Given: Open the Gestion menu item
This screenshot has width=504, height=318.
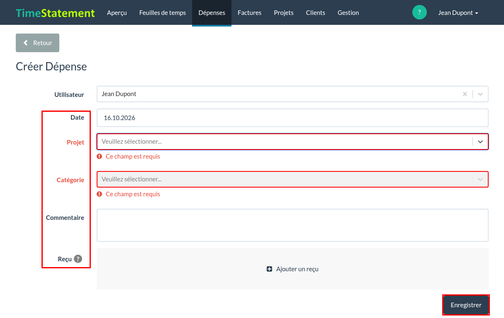Looking at the screenshot, I should (348, 12).
